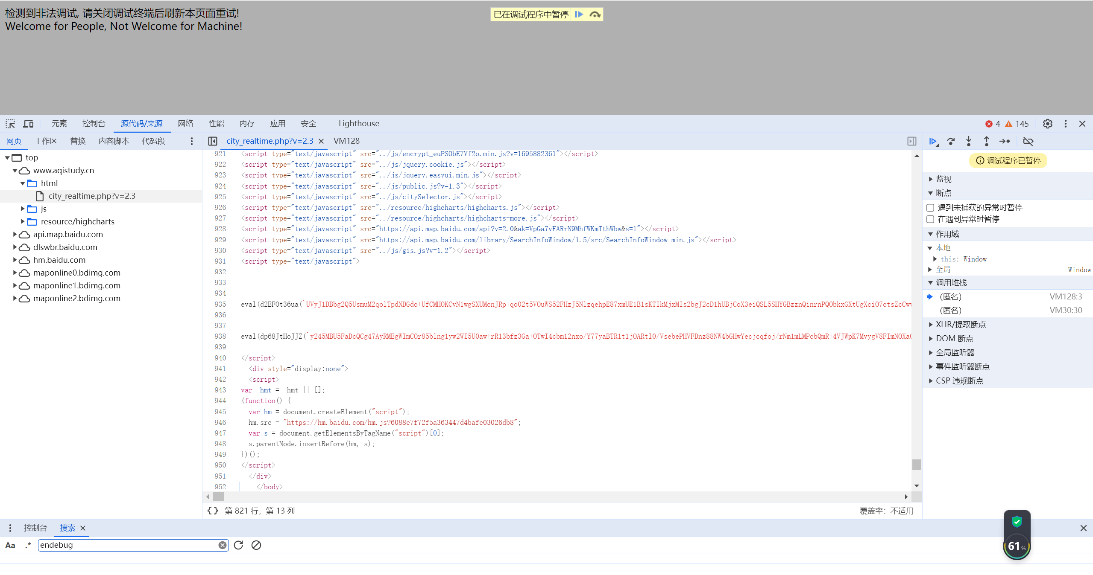
Task: Click the horizontal scrollbar thumb in the code pane
Action: pos(218,497)
